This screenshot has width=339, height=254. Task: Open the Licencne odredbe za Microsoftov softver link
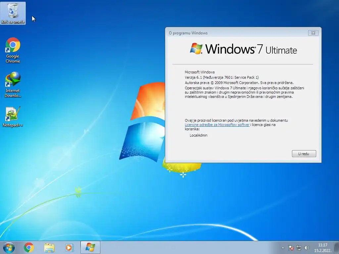[217, 125]
